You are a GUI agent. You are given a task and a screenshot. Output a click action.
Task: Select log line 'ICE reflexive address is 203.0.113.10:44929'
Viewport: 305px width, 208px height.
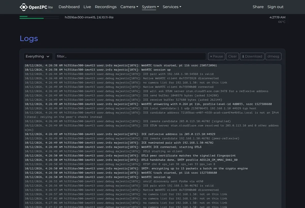click(x=120, y=134)
